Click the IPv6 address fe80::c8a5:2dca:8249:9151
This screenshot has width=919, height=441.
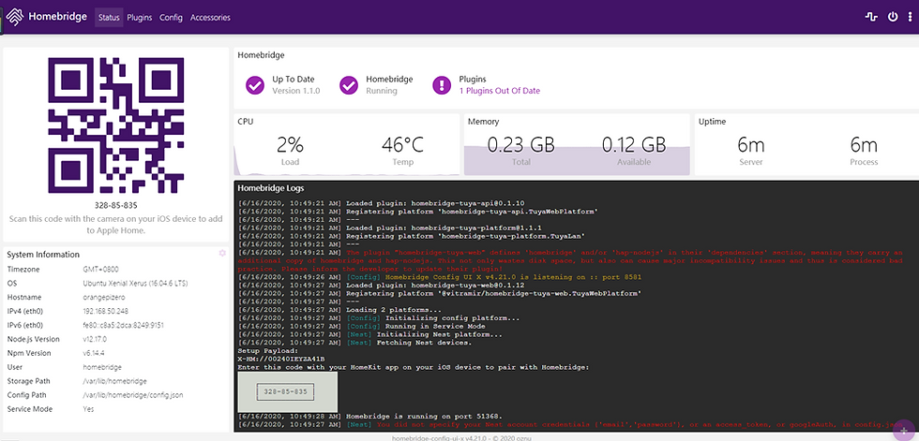point(123,325)
